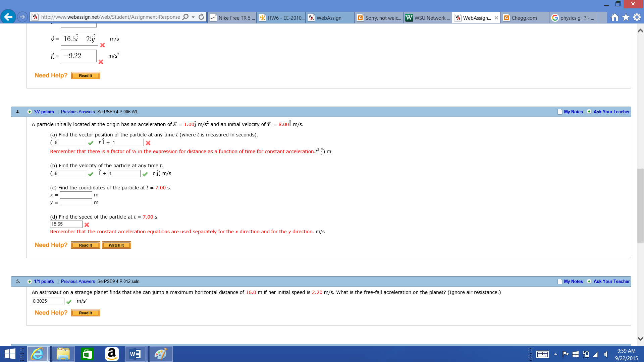644x362 pixels.
Task: Click the browser back arrow button
Action: click(8, 17)
